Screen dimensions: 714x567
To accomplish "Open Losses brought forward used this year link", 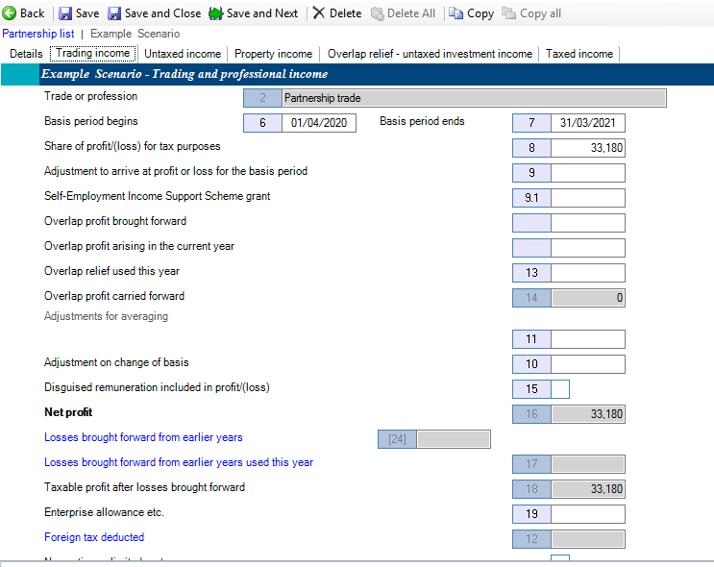I will (x=179, y=462).
